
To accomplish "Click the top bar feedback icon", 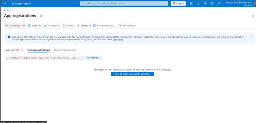I will 219,3.
